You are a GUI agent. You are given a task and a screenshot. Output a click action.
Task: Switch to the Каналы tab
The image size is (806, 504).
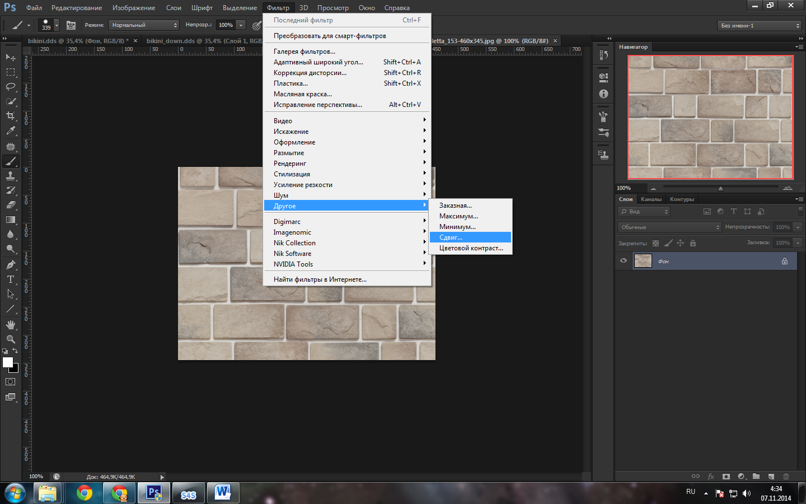pyautogui.click(x=651, y=199)
